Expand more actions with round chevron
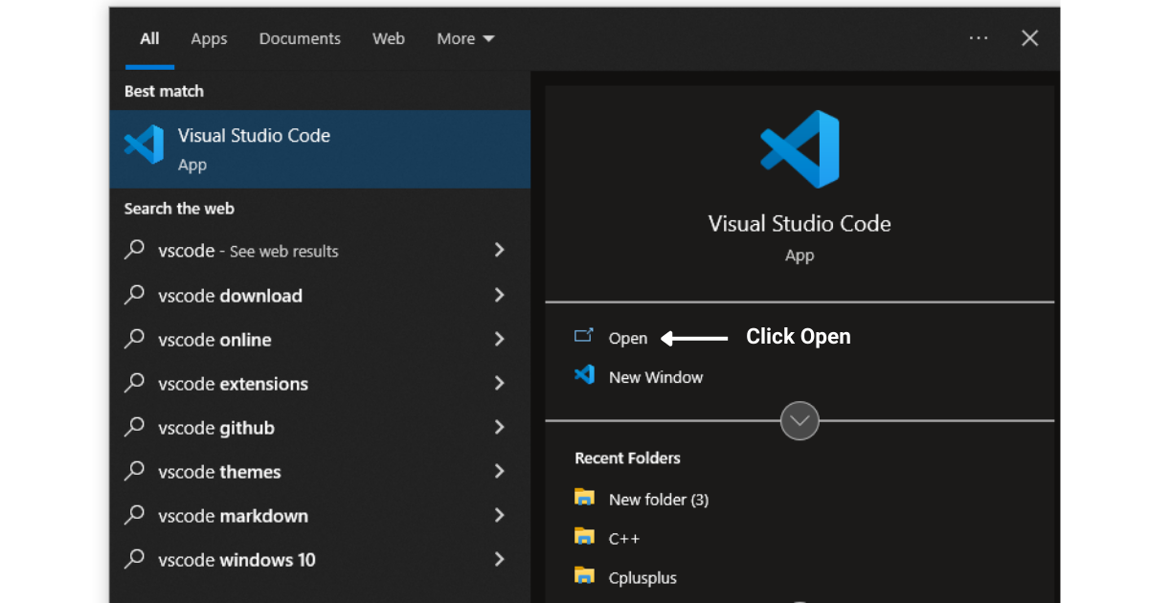This screenshot has height=603, width=1149. coord(800,420)
